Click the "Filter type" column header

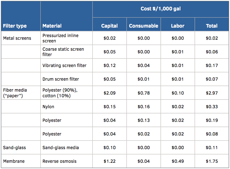pos(15,26)
